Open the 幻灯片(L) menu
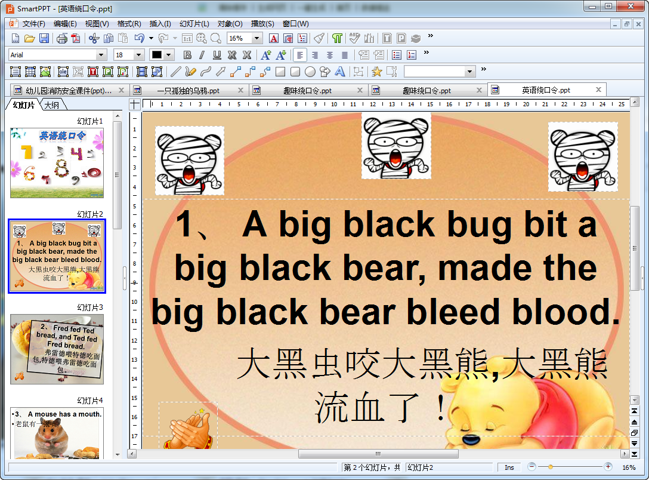Screen dimensions: 649x480 (194, 24)
